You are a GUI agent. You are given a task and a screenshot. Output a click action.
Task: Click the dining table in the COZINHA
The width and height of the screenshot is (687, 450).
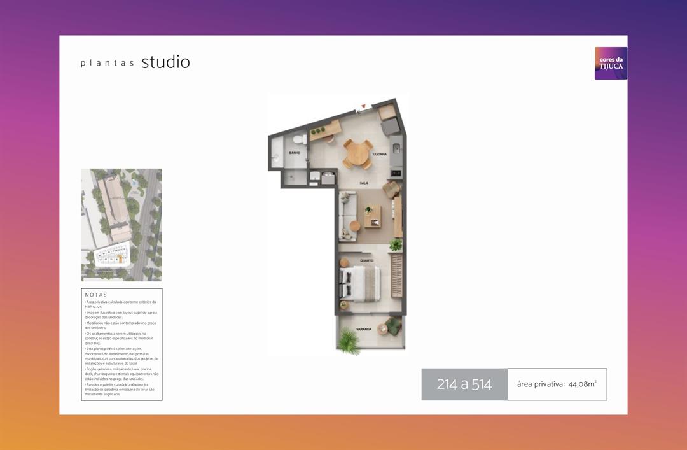pyautogui.click(x=357, y=153)
